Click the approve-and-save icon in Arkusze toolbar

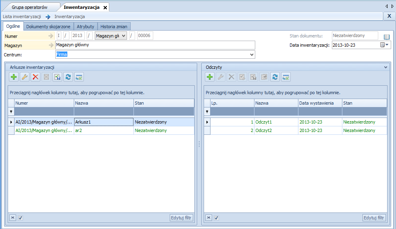[57, 77]
